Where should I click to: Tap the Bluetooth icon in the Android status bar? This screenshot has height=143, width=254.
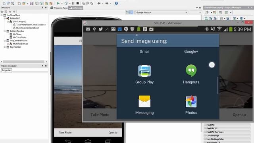pos(206,29)
